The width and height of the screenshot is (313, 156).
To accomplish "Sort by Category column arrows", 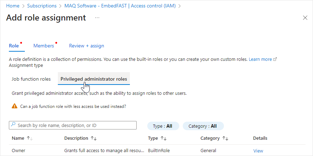I will [x=225, y=138].
